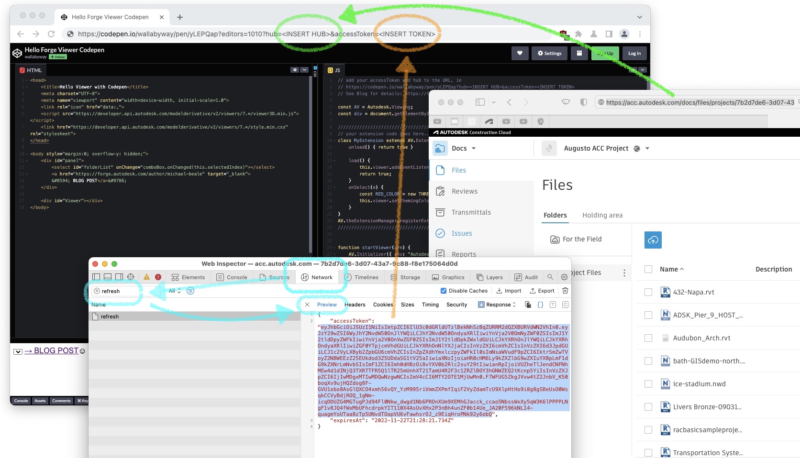800x458 pixels.
Task: Dock Web Inspector to the bottom
Action: click(108, 277)
